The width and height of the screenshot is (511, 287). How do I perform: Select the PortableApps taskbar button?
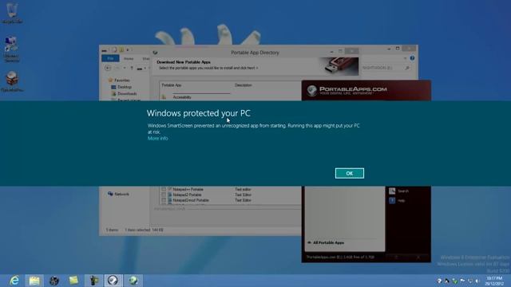[113, 281]
